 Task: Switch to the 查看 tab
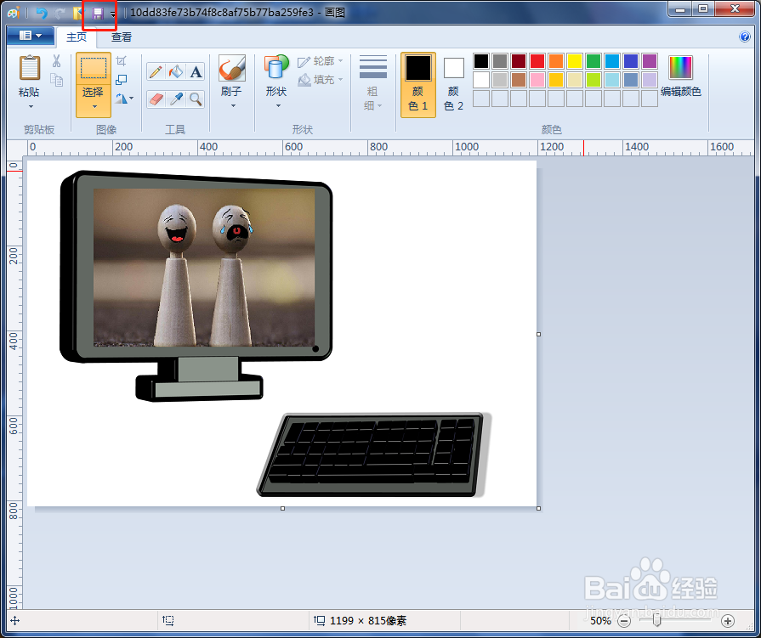pyautogui.click(x=122, y=37)
